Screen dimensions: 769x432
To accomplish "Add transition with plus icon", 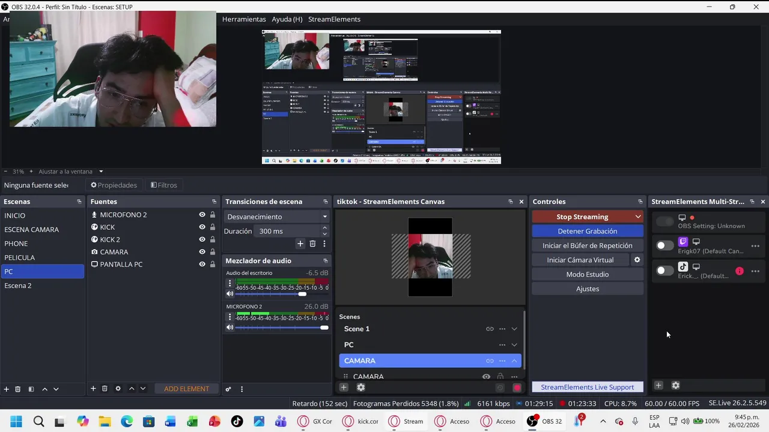I will (300, 244).
